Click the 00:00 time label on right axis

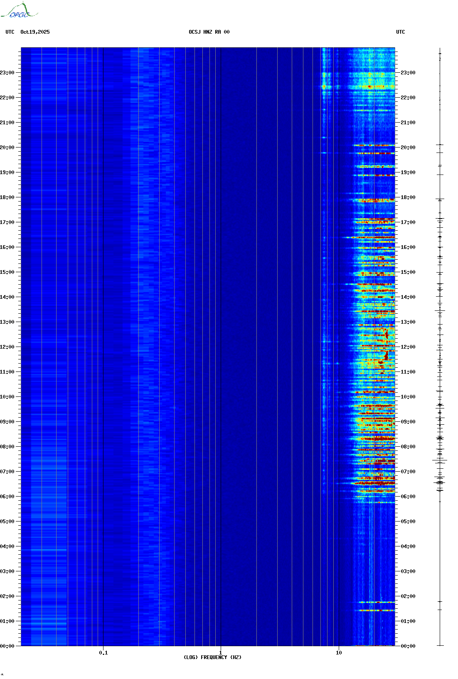408,646
